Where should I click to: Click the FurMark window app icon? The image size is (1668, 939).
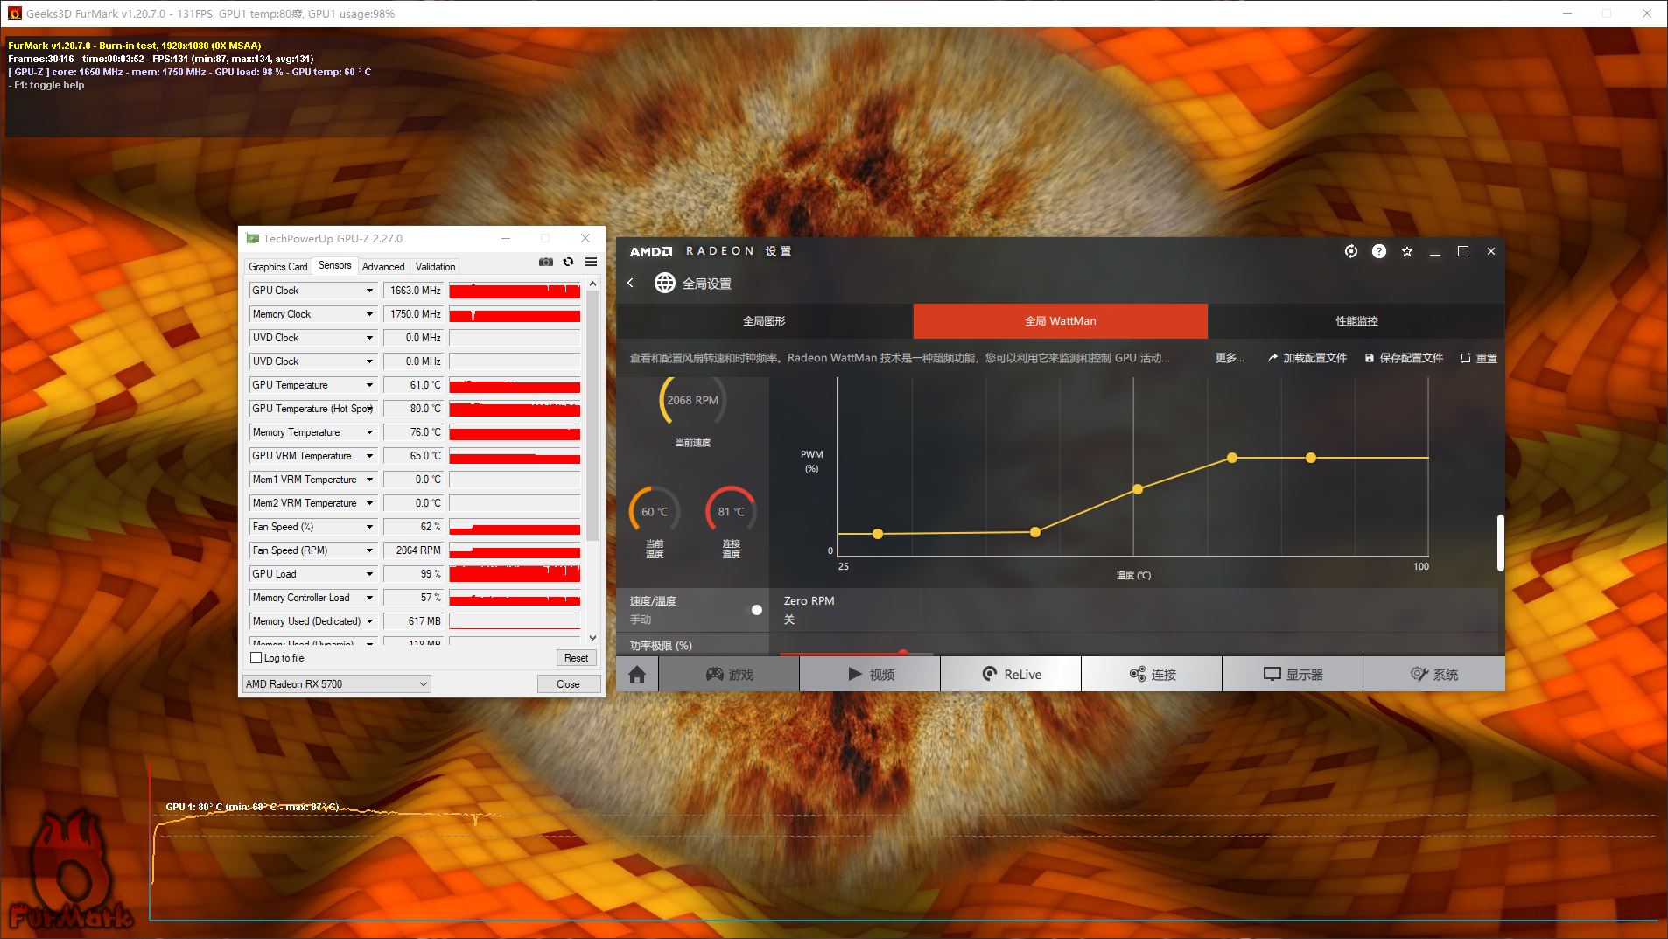tap(15, 13)
